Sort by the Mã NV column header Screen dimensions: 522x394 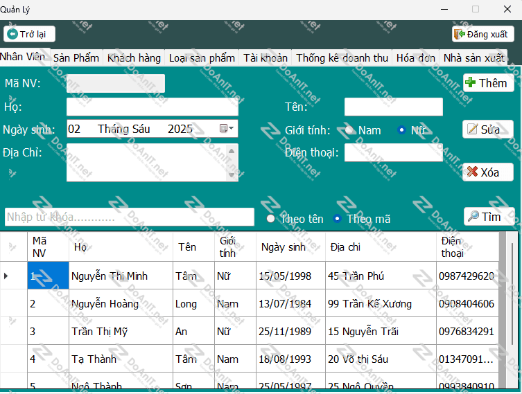(48, 247)
